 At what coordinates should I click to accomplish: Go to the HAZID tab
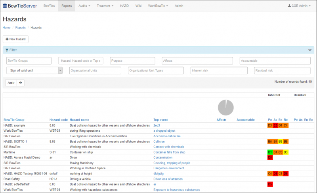(x=124, y=6)
